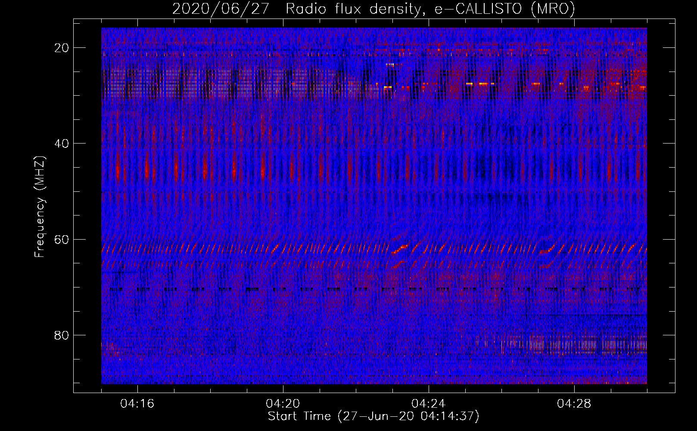Click the frequency tick label '40'

62,144
